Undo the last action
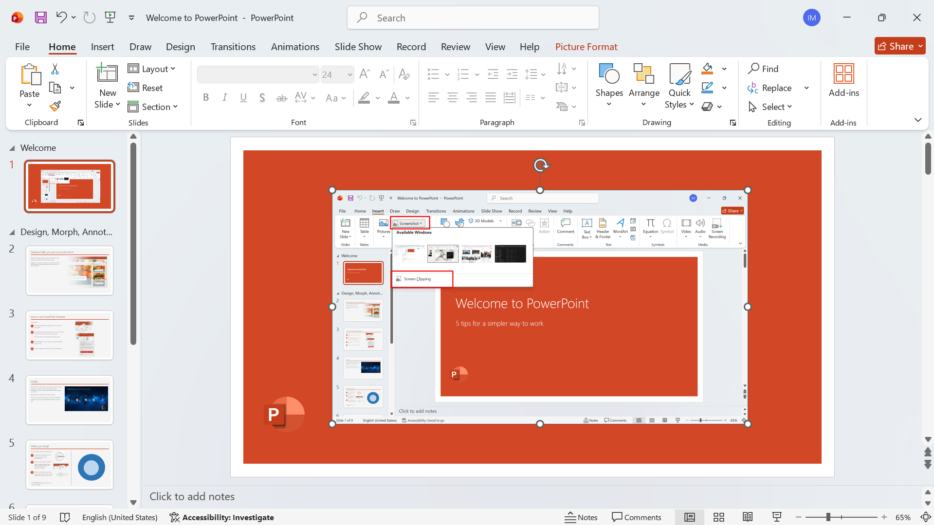 [x=61, y=18]
